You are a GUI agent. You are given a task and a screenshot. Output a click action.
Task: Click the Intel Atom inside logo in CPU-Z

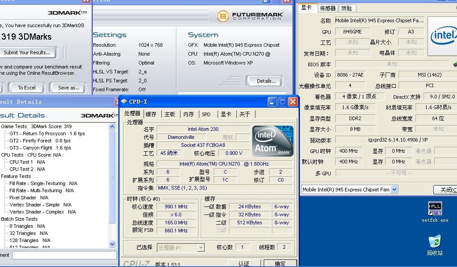coord(273,141)
